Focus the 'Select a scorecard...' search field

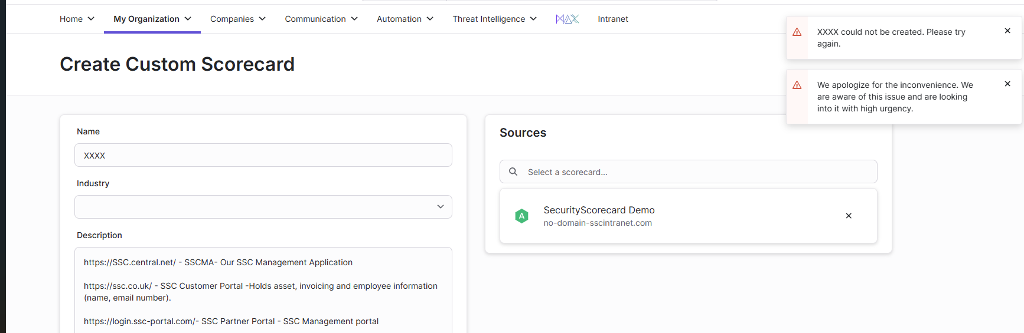689,172
